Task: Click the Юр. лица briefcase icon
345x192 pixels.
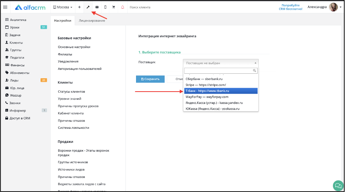Action: coord(7,88)
